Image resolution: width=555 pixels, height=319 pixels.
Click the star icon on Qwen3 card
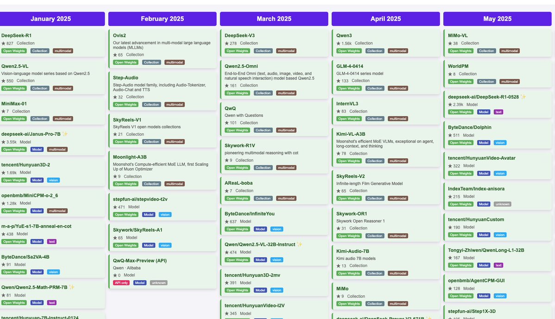coord(338,43)
